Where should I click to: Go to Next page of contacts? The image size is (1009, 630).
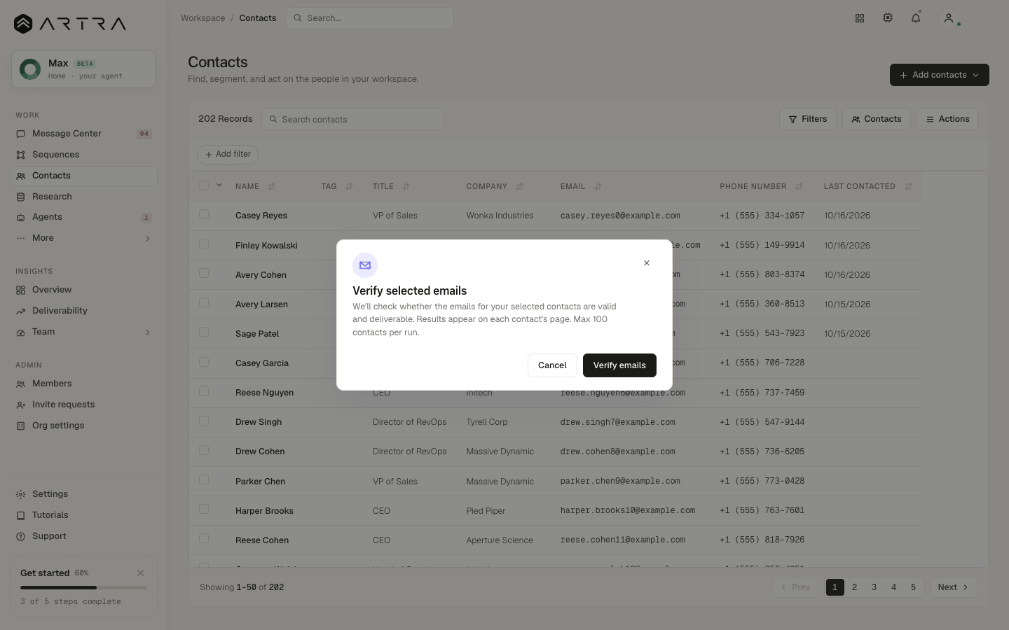click(x=953, y=587)
